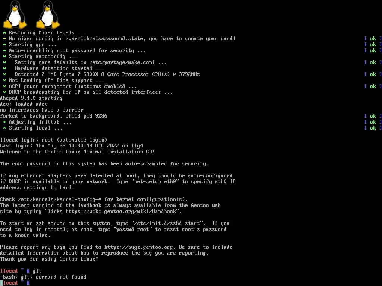Click the typed git command text
This screenshot has width=382, height=286.
click(x=37, y=271)
